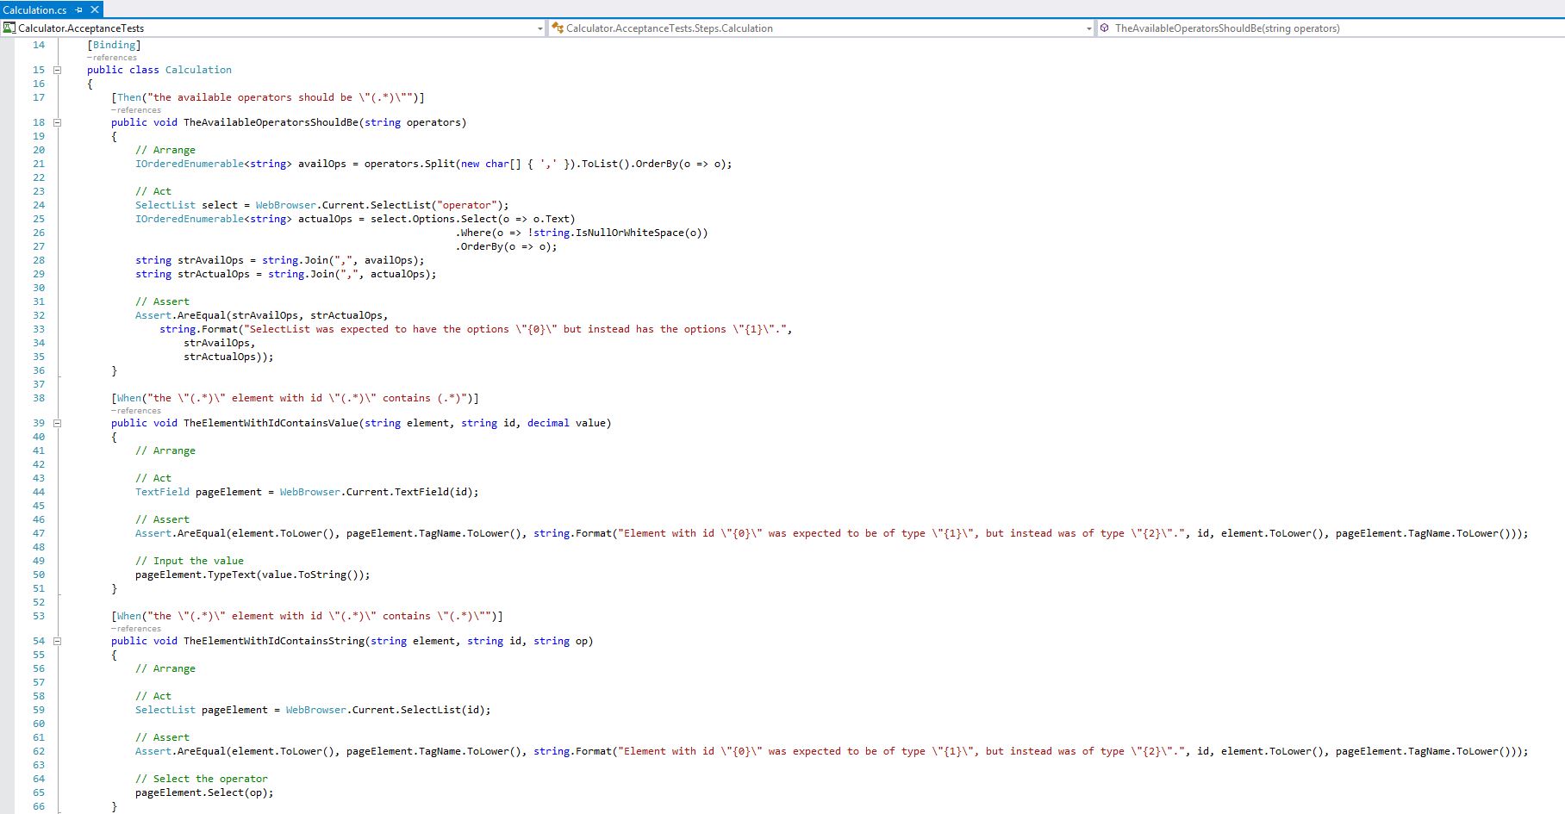
Task: Click strAvailOps declaration on line 28
Action: [210, 260]
